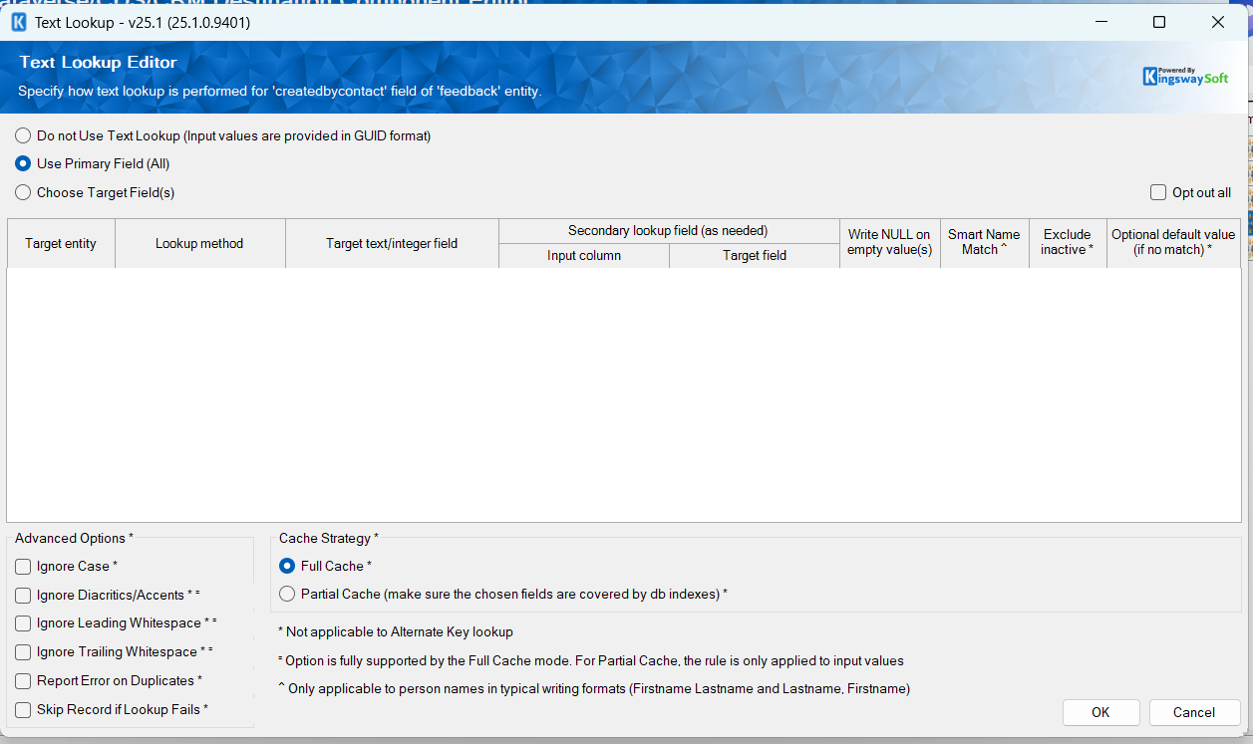Close the Text Lookup window

point(1218,22)
